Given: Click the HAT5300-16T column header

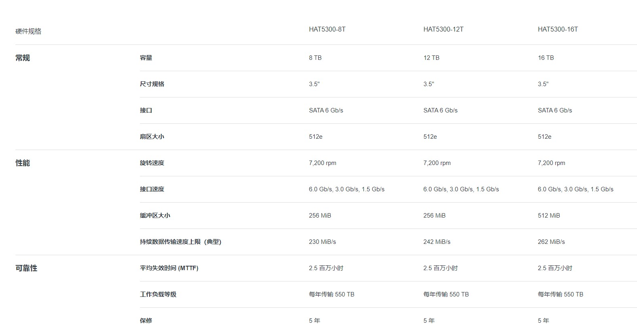Looking at the screenshot, I should (558, 30).
